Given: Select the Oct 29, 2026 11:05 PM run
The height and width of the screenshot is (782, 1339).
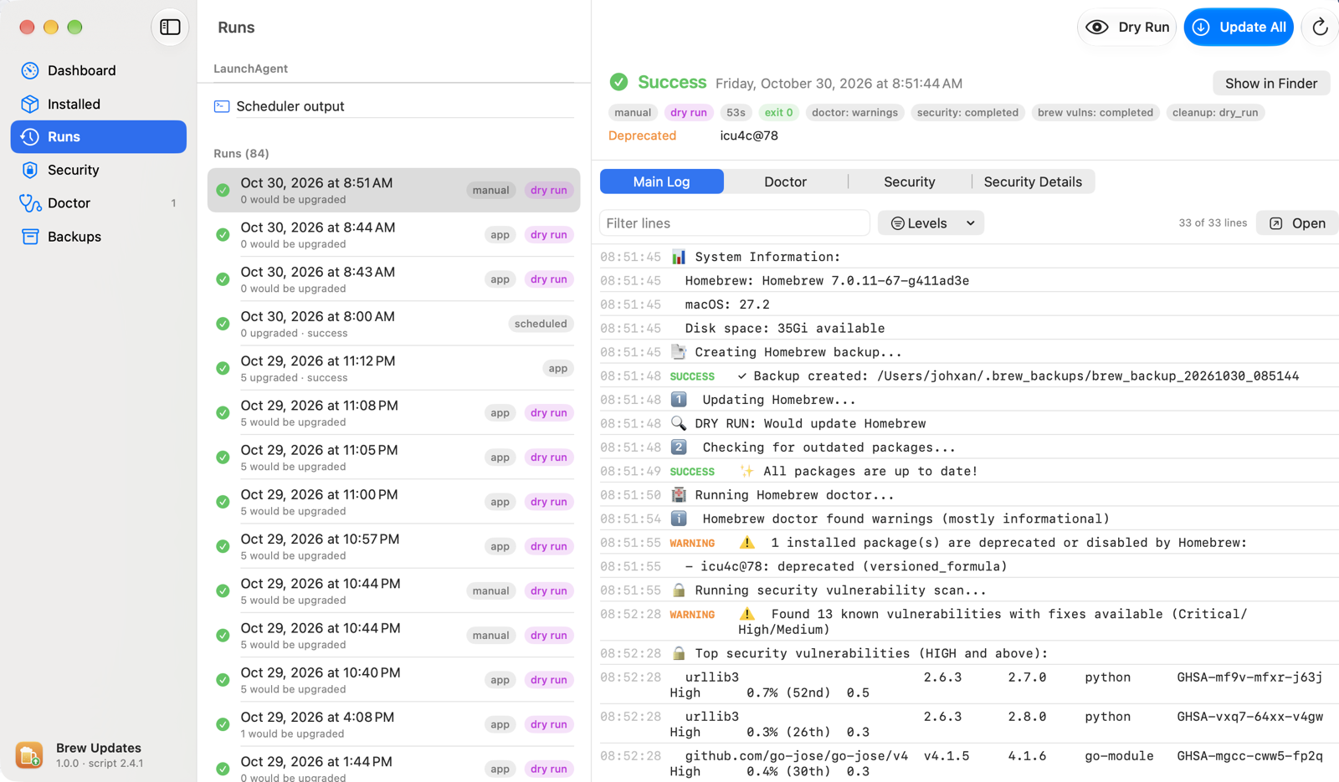Looking at the screenshot, I should 394,457.
